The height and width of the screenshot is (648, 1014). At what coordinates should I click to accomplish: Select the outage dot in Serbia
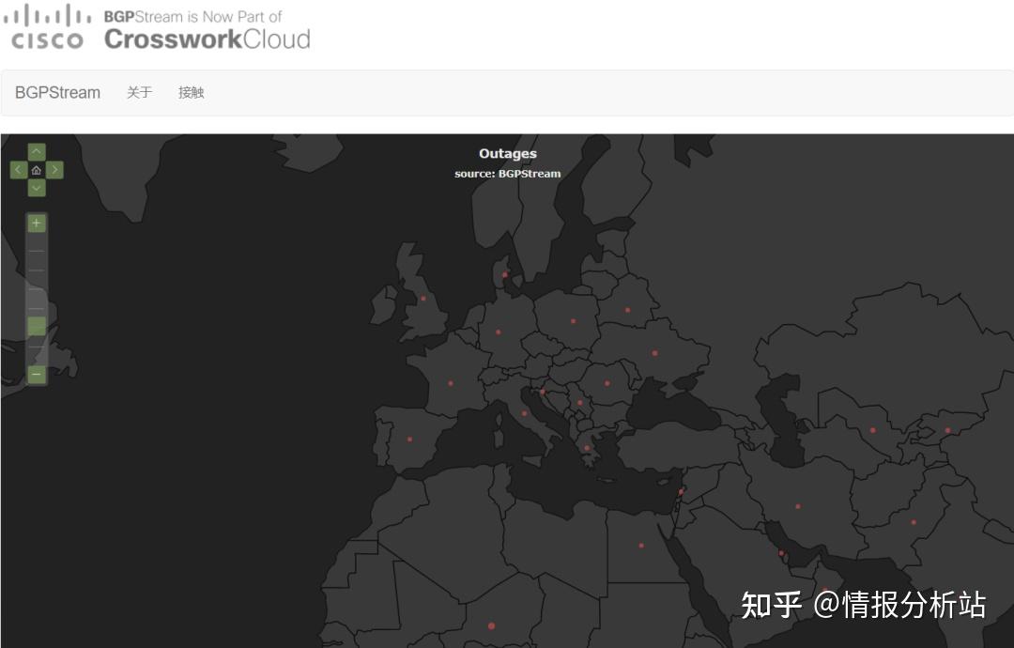tap(580, 403)
